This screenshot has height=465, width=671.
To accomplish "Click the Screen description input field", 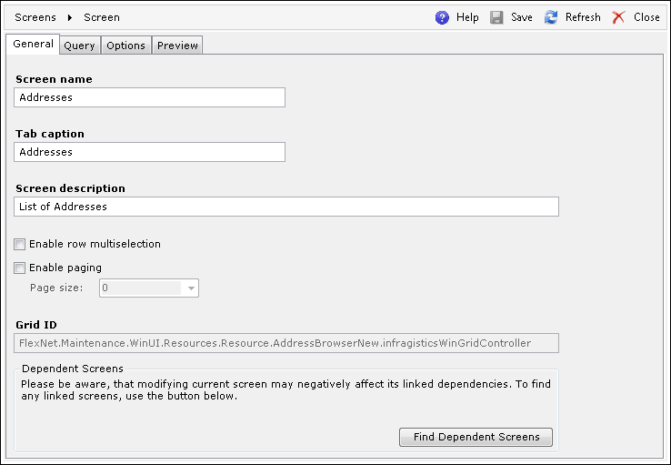I will (286, 207).
